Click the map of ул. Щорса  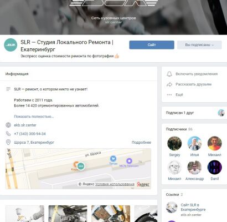[78, 169]
